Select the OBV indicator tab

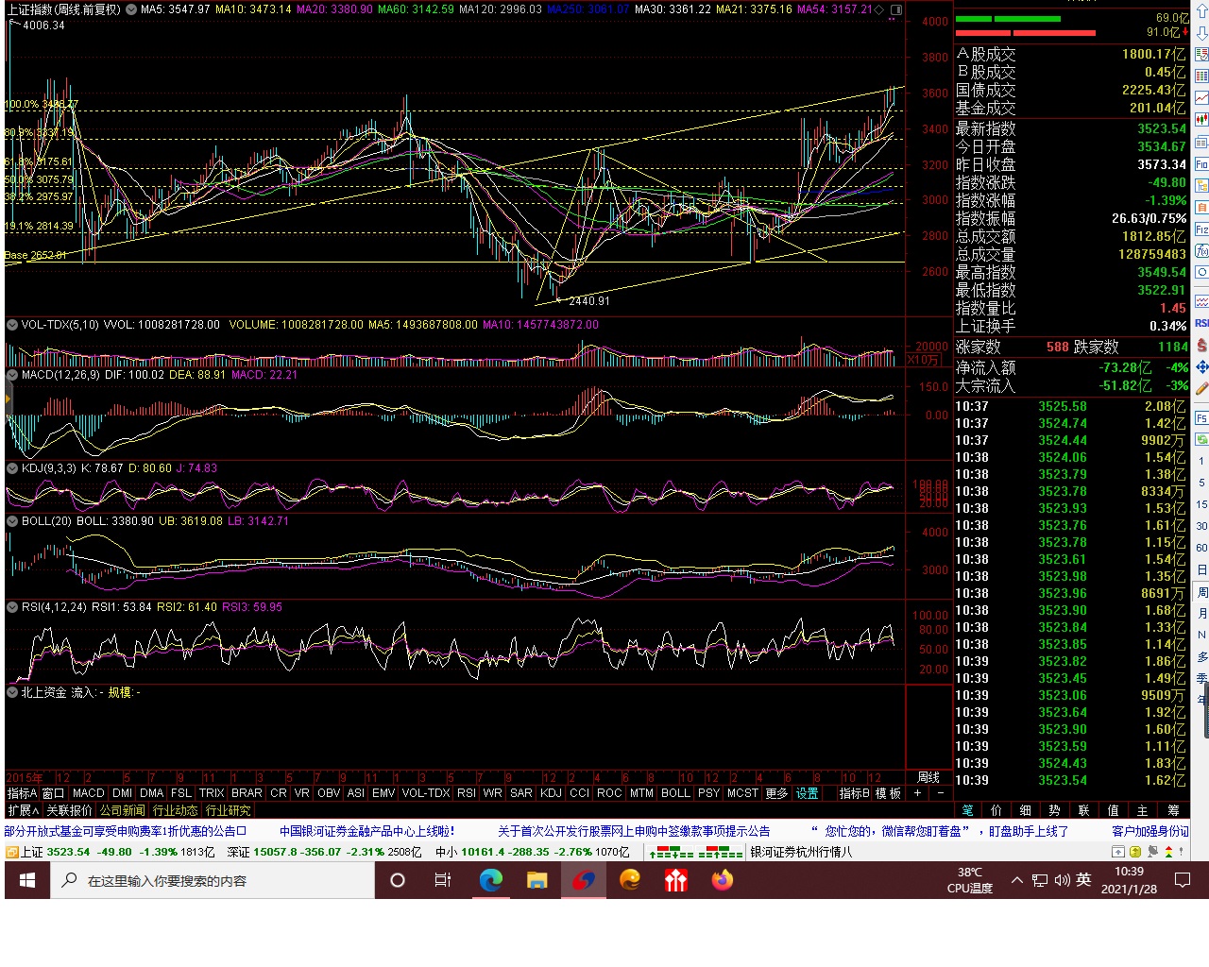tap(329, 793)
